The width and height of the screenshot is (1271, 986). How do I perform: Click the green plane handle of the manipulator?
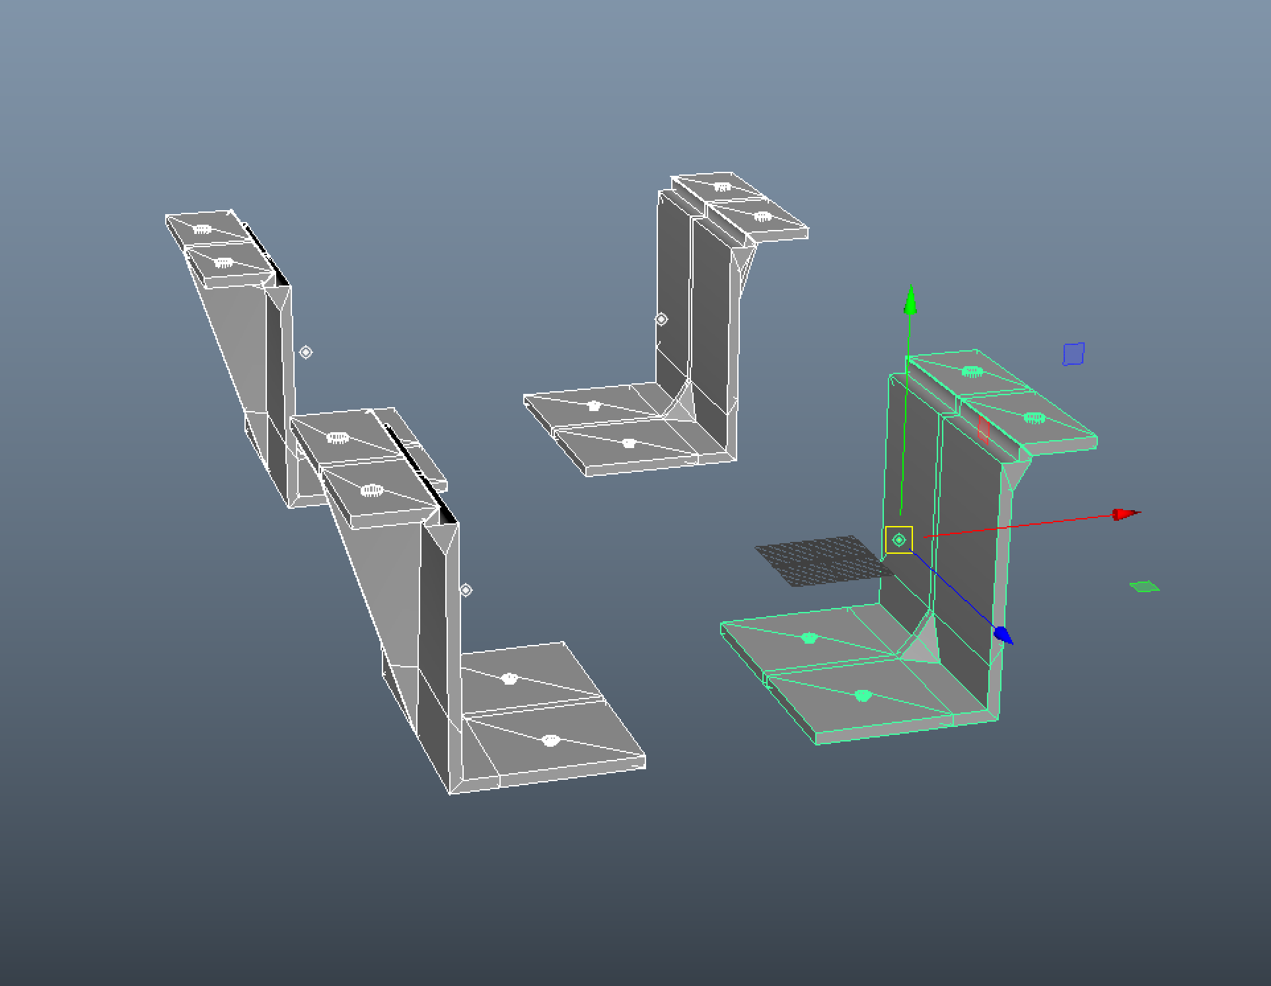(1144, 586)
